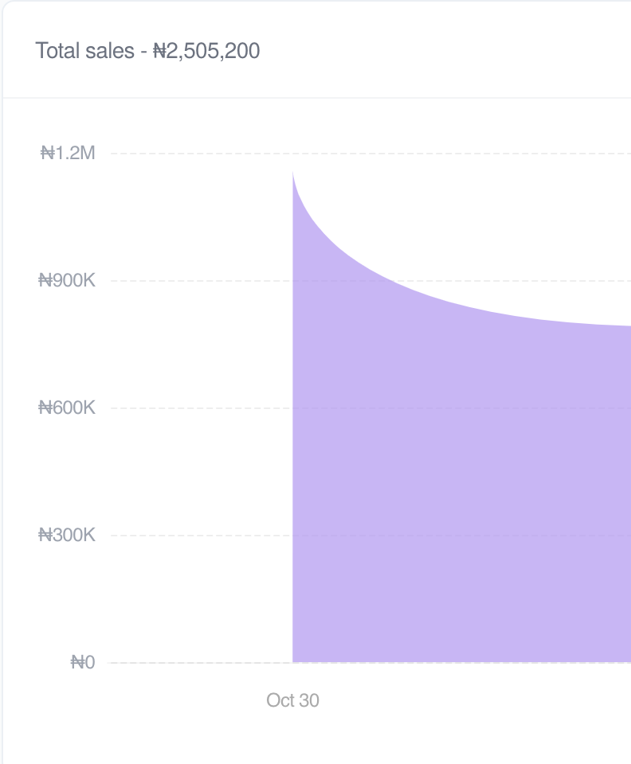This screenshot has height=764, width=631.
Task: Click the ₦600K y-axis label
Action: [67, 407]
